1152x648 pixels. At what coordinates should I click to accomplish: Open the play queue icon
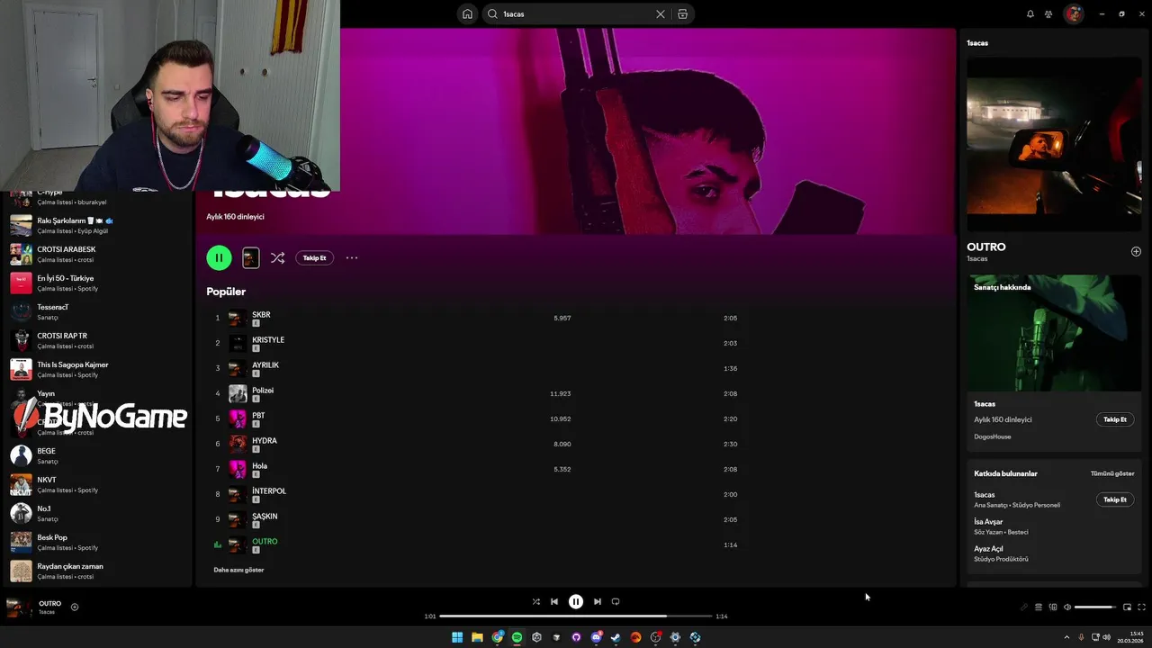[1039, 607]
